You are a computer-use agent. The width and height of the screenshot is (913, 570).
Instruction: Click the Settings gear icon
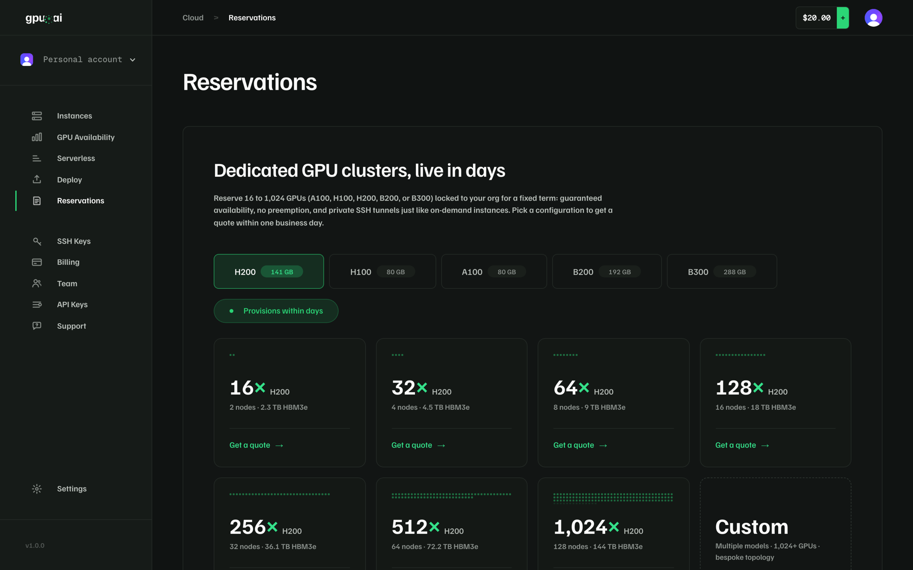[37, 489]
